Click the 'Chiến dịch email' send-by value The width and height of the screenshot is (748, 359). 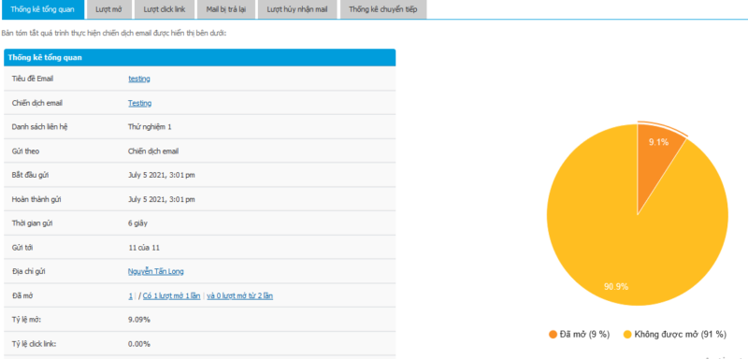[x=153, y=151]
